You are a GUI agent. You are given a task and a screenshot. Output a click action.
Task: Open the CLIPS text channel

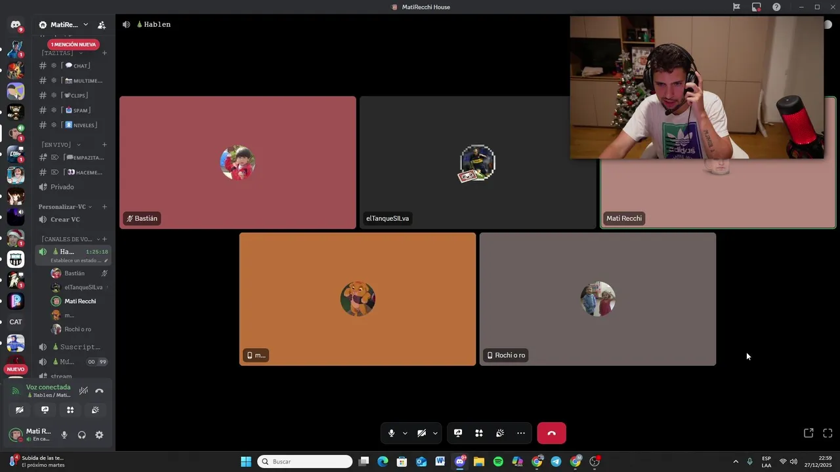(73, 95)
